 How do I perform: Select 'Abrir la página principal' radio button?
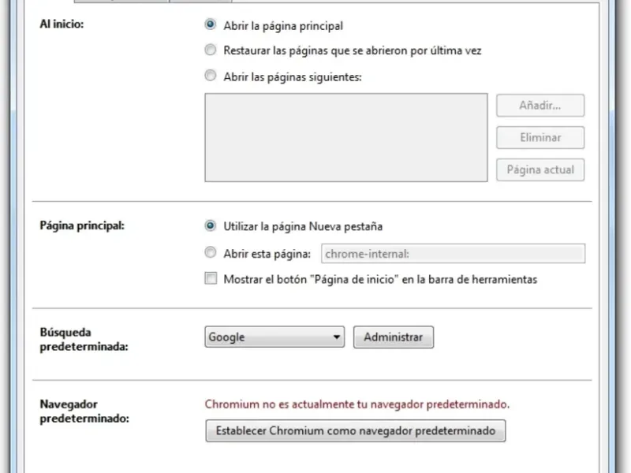pos(211,25)
